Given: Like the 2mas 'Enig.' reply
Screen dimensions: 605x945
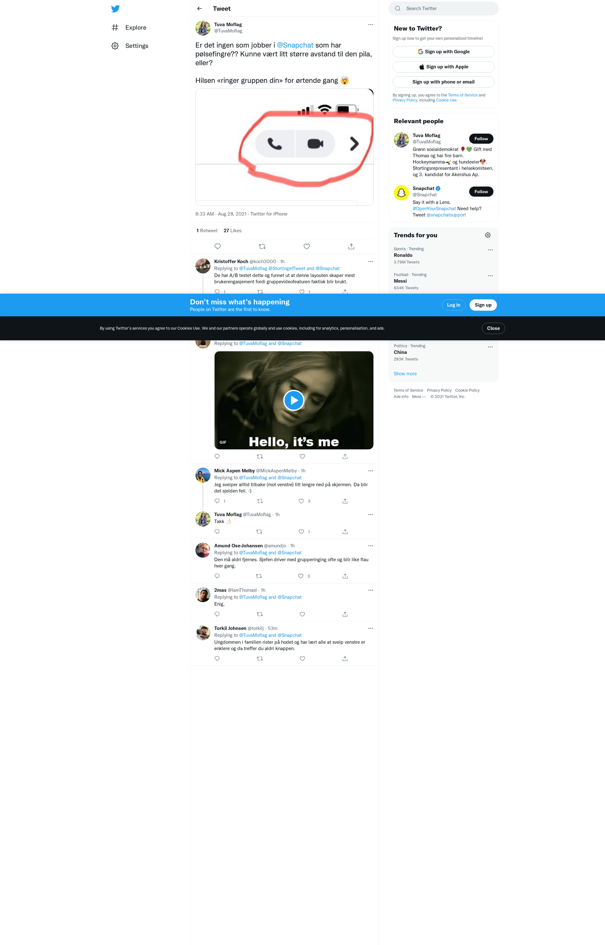Looking at the screenshot, I should click(302, 614).
